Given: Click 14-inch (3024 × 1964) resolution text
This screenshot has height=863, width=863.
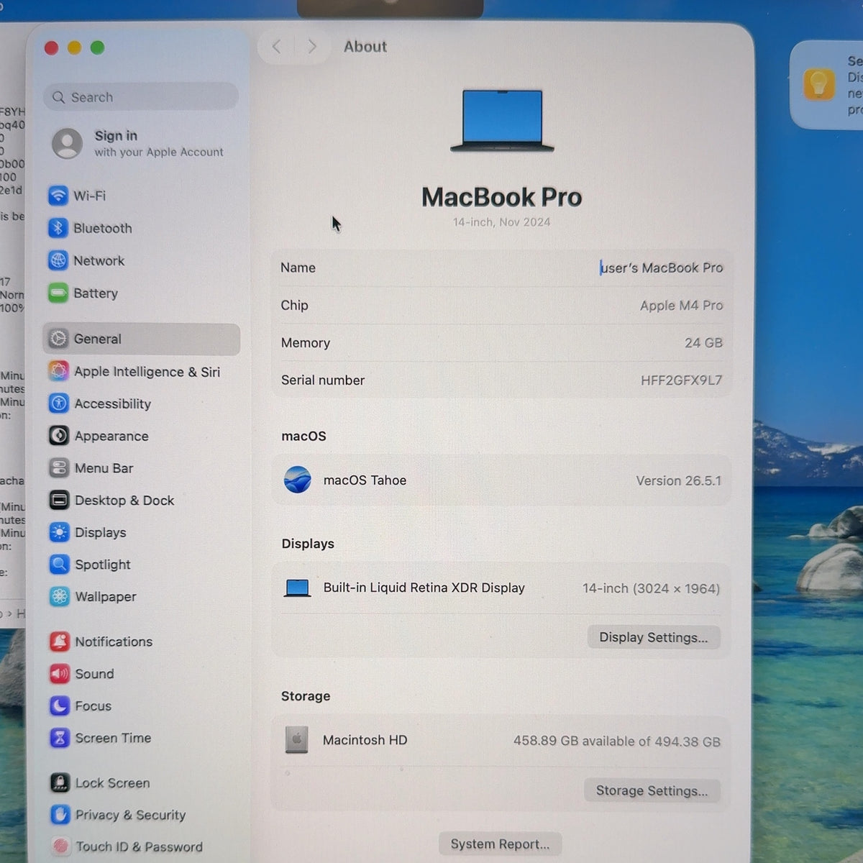Looking at the screenshot, I should point(651,588).
